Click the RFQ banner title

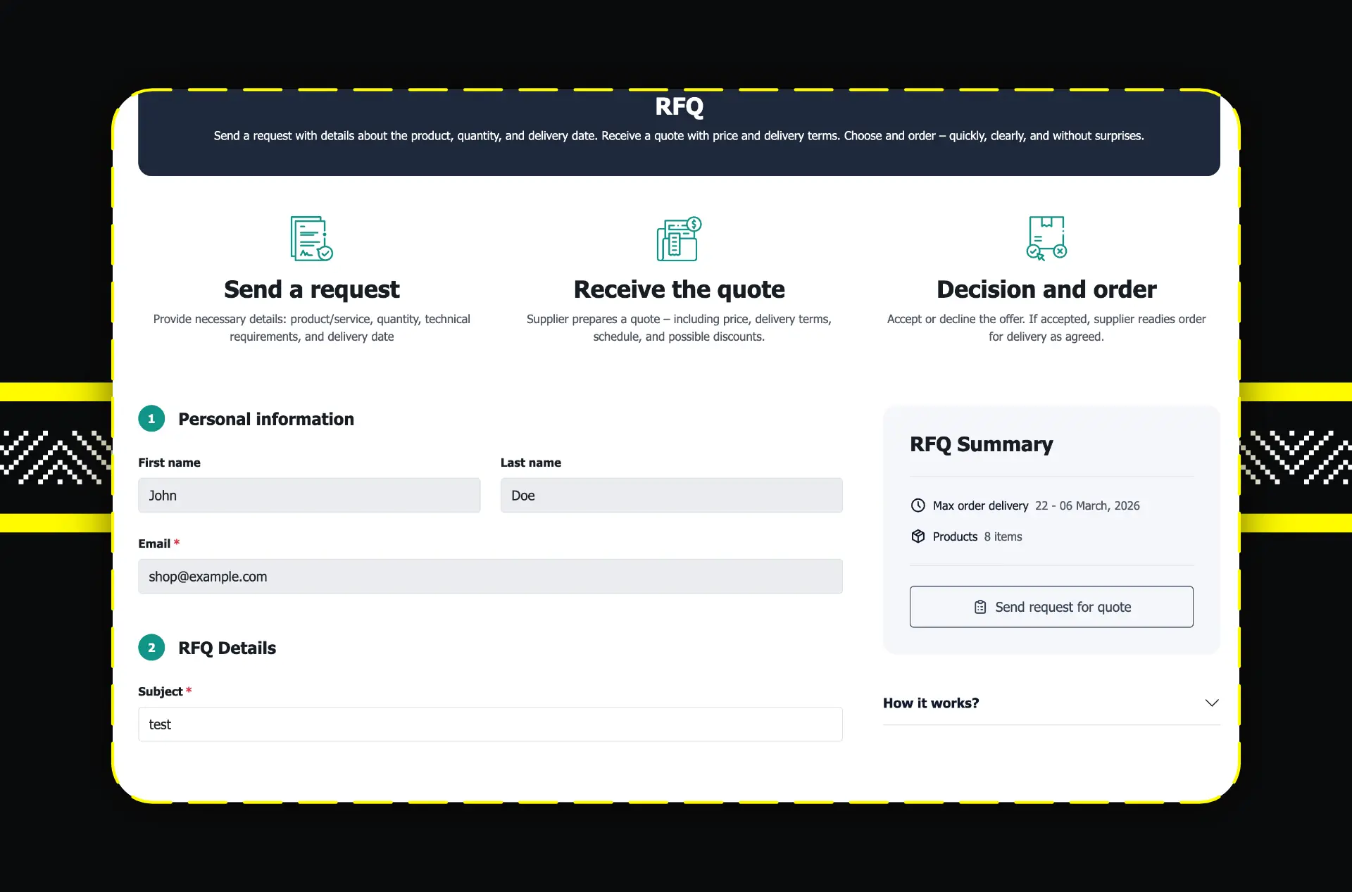pyautogui.click(x=679, y=106)
